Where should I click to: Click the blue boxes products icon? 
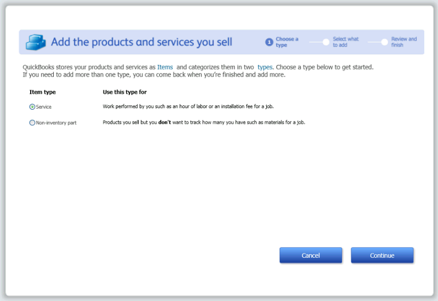(x=35, y=42)
